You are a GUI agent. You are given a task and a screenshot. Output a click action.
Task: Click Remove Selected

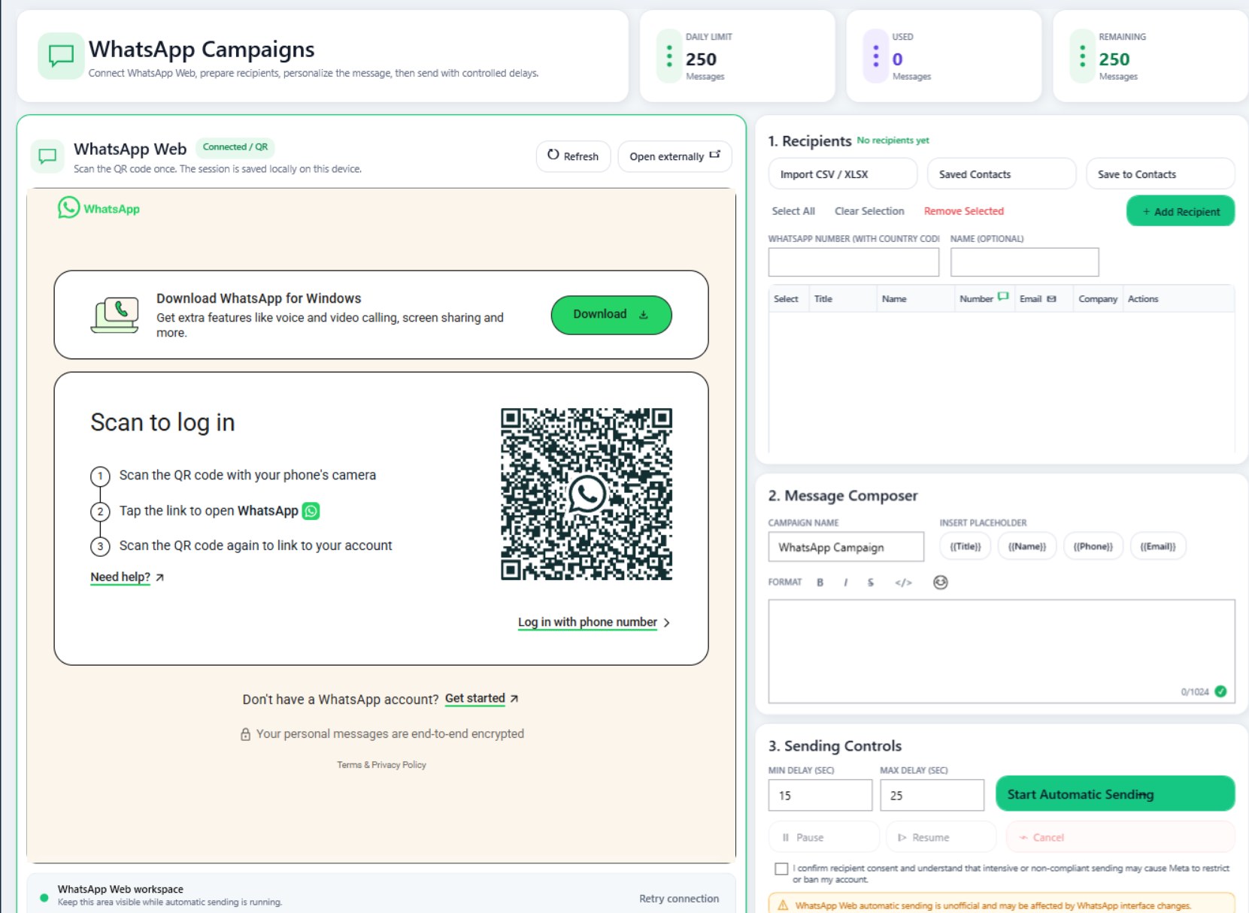963,211
